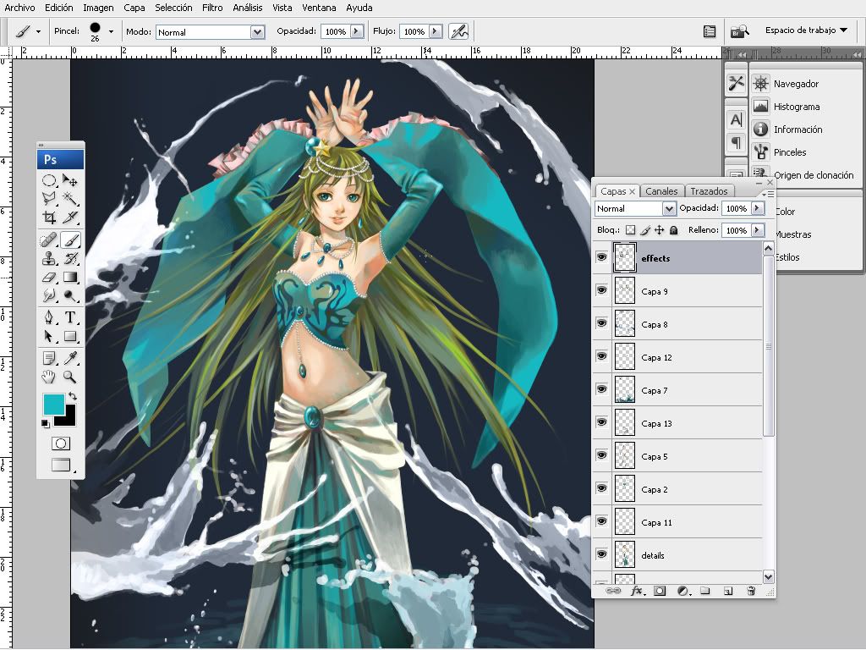Select the Hand tool
Viewport: 866px width, 650px height.
(x=49, y=377)
